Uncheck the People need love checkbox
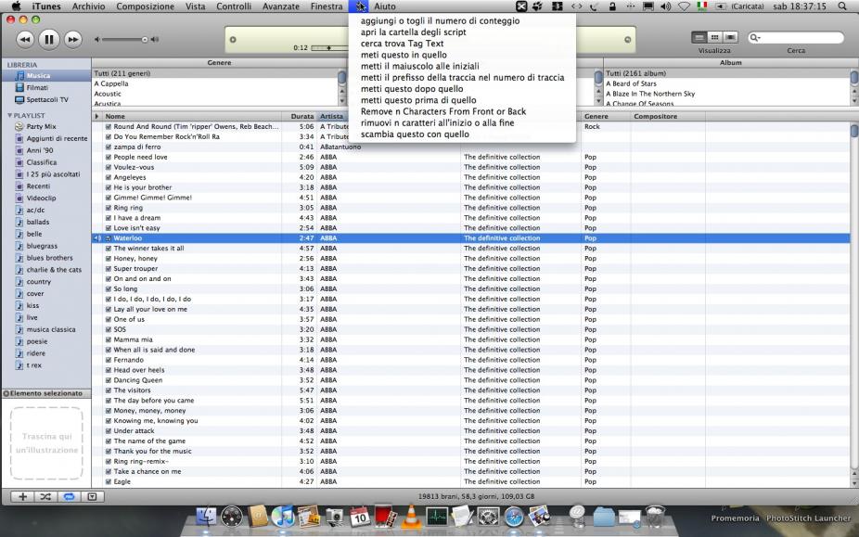 (x=108, y=158)
